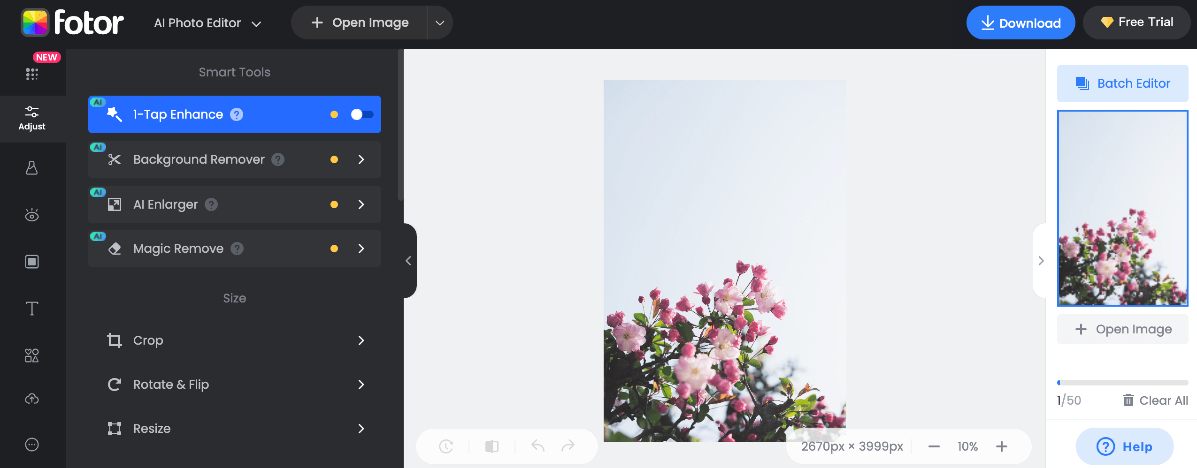This screenshot has height=468, width=1197.
Task: Click the edit history clock icon
Action: pyautogui.click(x=446, y=446)
